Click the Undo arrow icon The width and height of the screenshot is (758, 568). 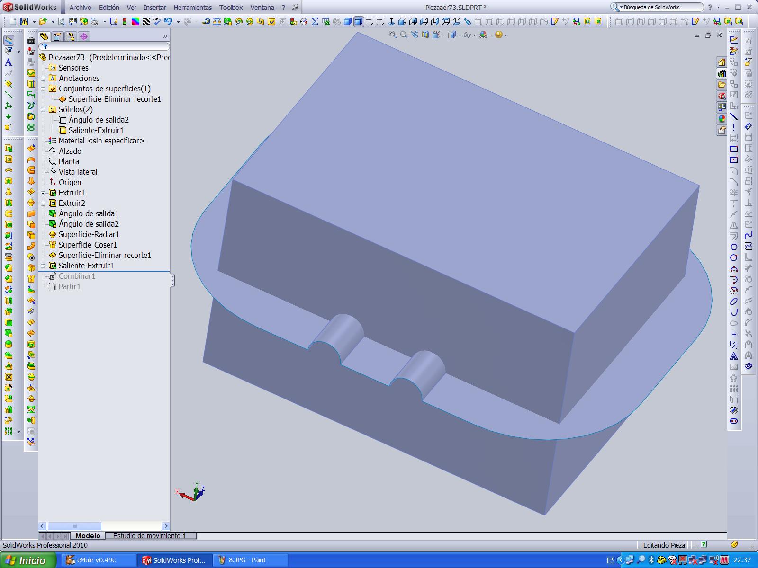tap(168, 21)
